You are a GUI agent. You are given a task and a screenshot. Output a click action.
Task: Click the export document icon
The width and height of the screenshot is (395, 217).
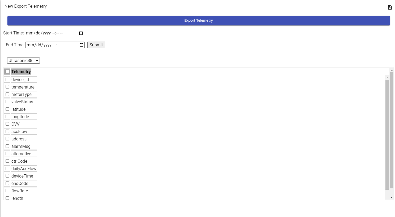(389, 7)
